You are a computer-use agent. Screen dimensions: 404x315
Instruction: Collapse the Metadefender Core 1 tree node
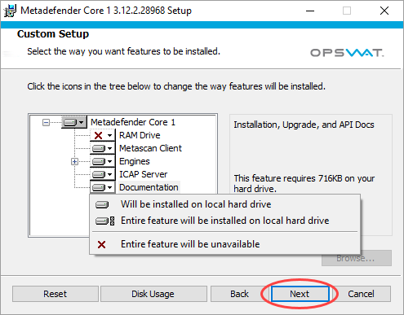[46, 123]
